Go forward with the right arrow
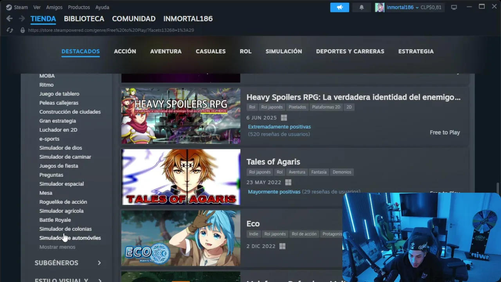This screenshot has width=501, height=282. 22,18
